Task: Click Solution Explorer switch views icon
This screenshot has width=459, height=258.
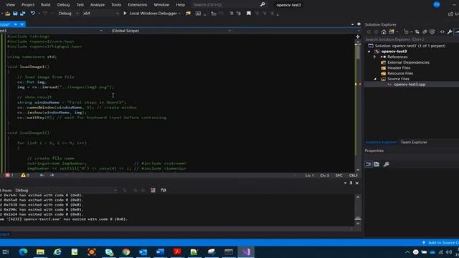Action: point(392,32)
